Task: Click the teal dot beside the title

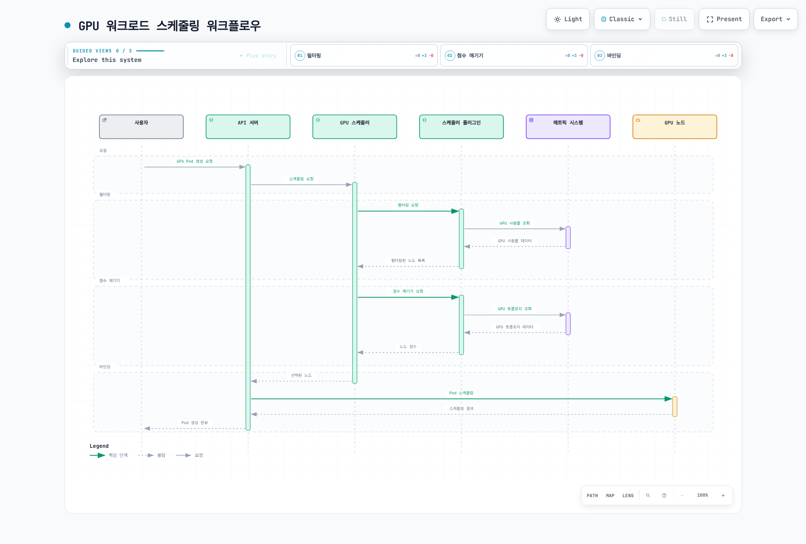Action: 68,25
